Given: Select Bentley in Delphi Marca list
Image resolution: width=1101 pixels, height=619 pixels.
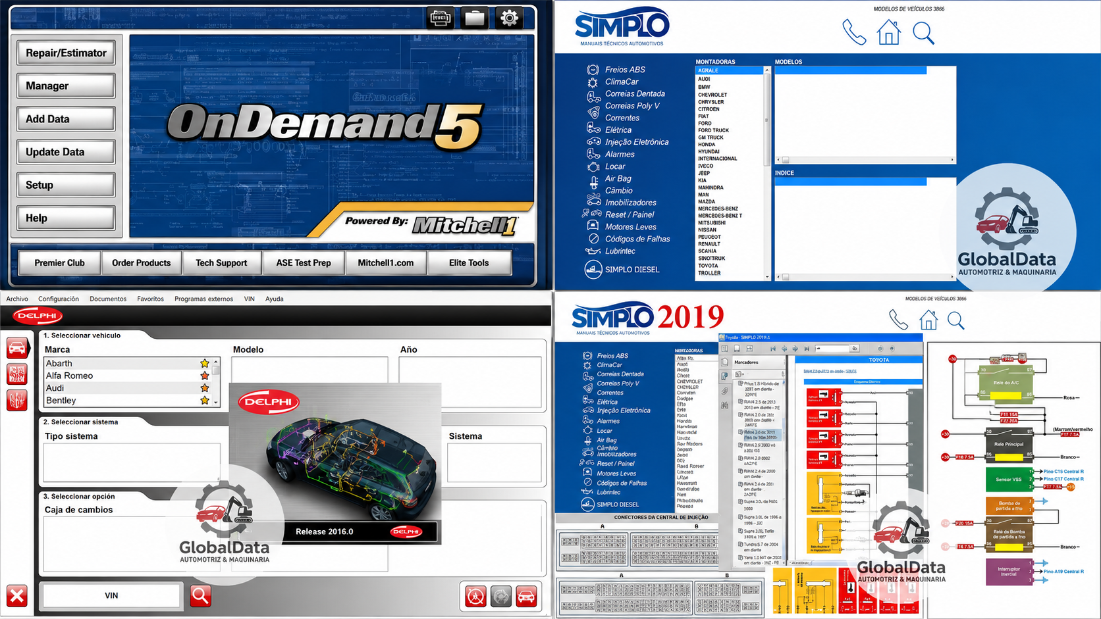Looking at the screenshot, I should point(61,401).
